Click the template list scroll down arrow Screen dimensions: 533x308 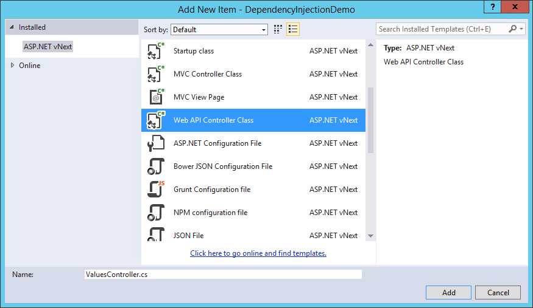click(x=370, y=236)
